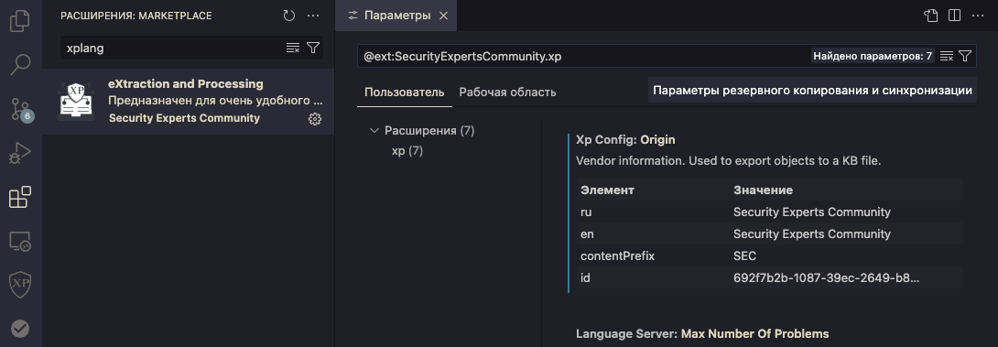Click Xp Config: Origin setting heading

point(625,139)
